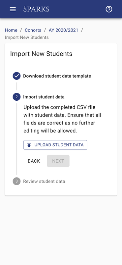Click the step 3 number circle

coord(17,181)
